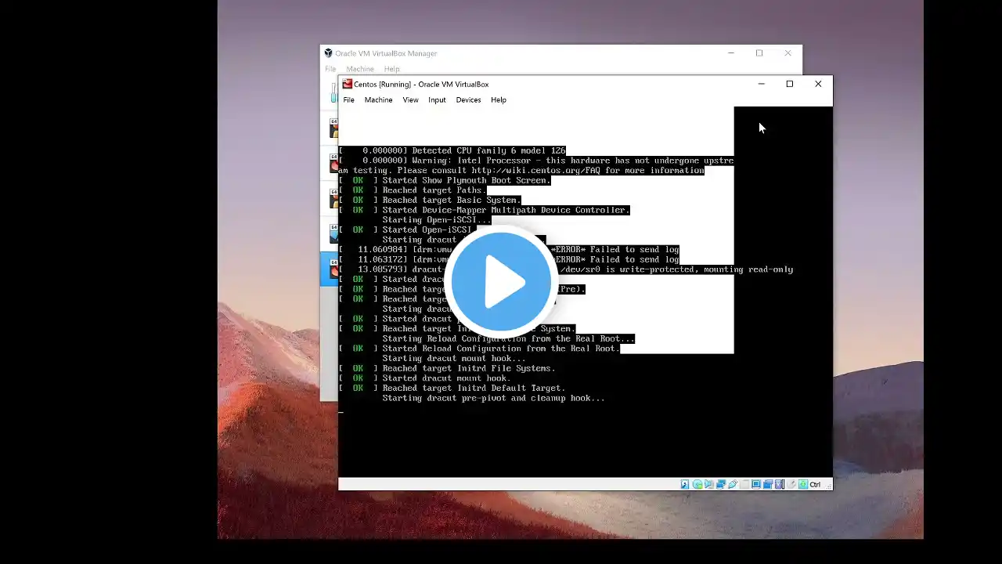
Task: Click the keyboard capture green arrow icon
Action: (x=803, y=484)
